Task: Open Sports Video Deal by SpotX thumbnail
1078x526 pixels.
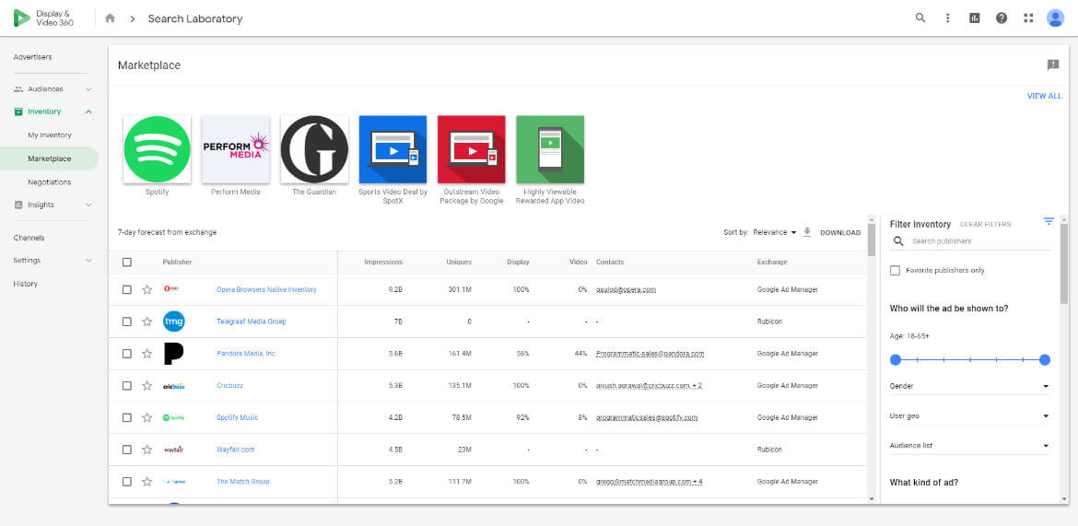Action: tap(393, 149)
